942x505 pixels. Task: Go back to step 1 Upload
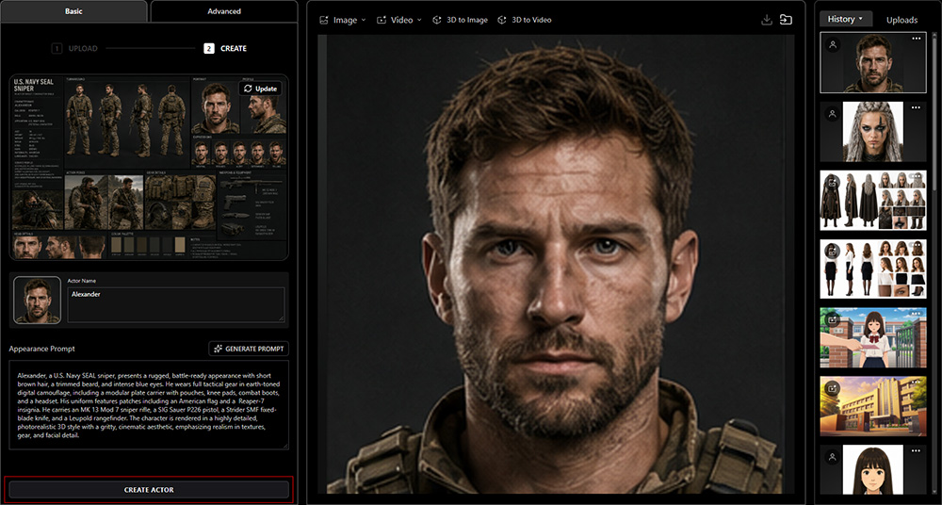[x=74, y=49]
